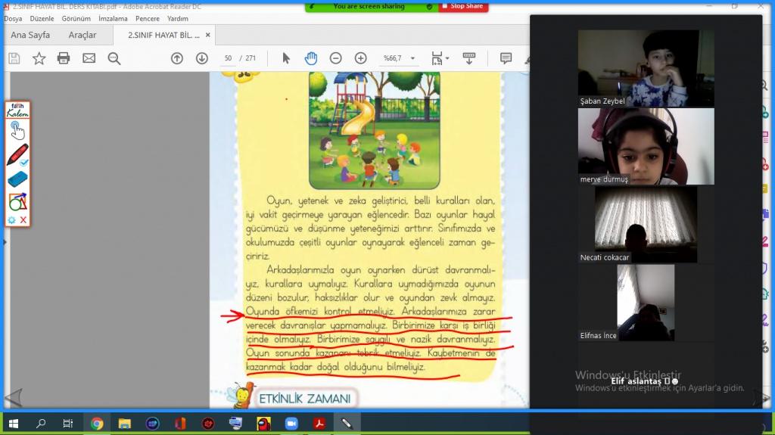Switch to Google Chrome on the taskbar
This screenshot has width=775, height=435.
coord(97,424)
